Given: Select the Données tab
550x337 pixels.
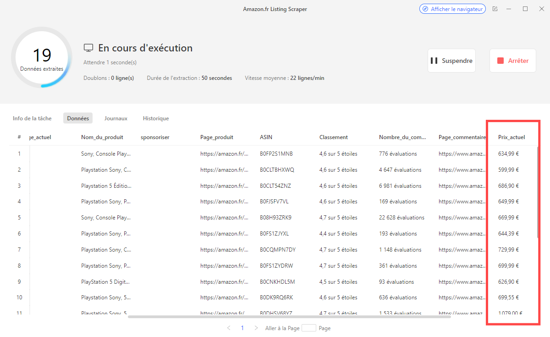Looking at the screenshot, I should click(x=78, y=118).
